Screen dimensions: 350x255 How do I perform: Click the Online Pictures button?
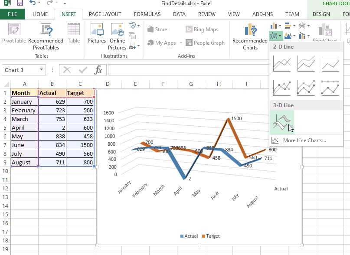(117, 37)
